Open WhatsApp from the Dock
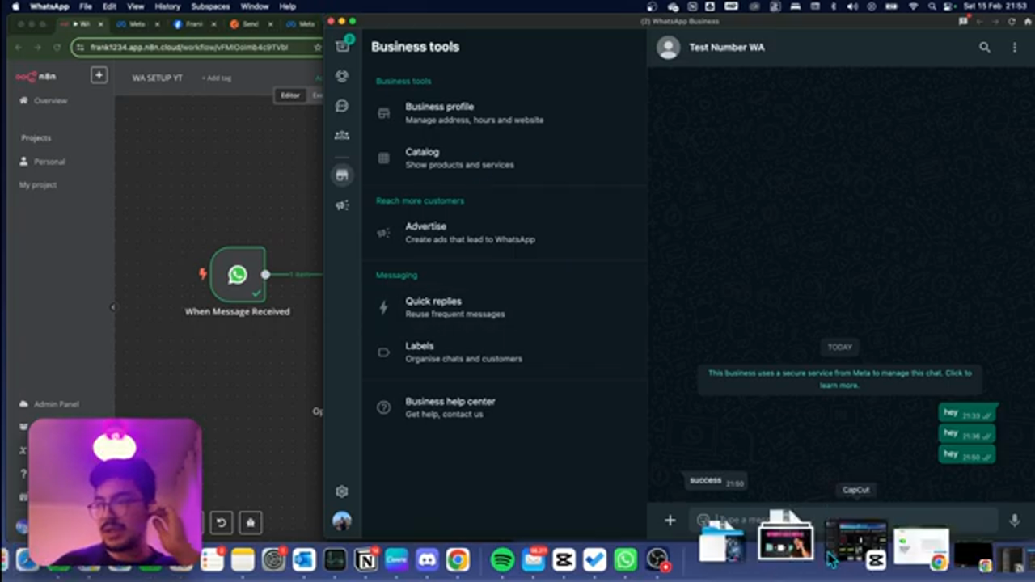1035x582 pixels. point(625,559)
